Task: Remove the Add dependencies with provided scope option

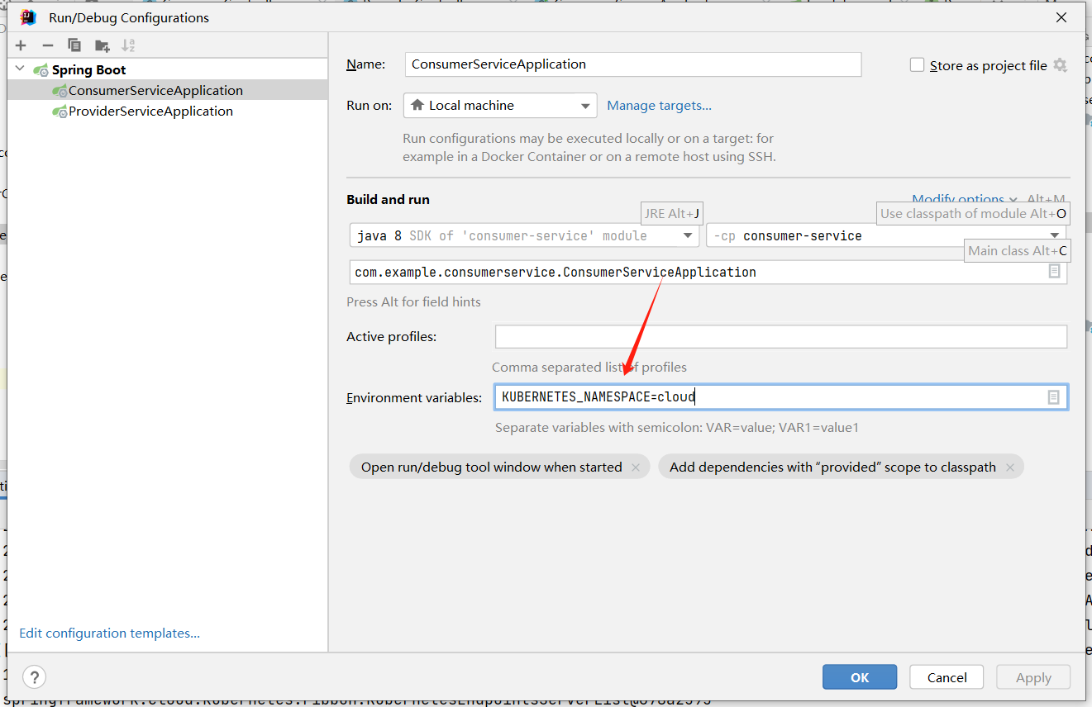Action: click(x=1009, y=467)
